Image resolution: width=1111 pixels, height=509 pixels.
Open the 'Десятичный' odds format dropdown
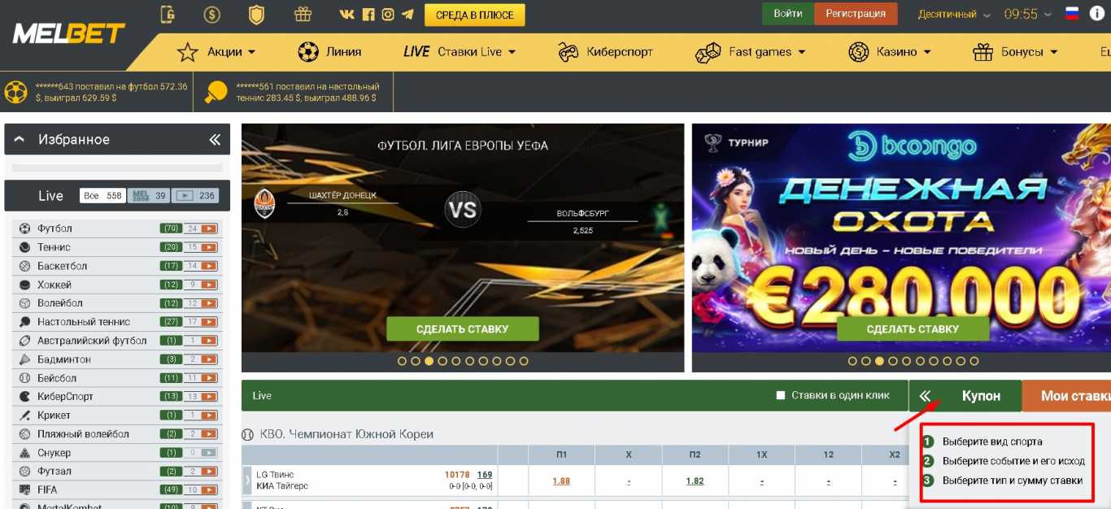pos(954,15)
